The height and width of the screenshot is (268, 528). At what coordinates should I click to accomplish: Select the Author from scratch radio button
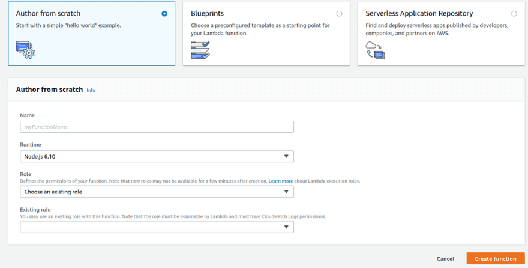coord(164,14)
